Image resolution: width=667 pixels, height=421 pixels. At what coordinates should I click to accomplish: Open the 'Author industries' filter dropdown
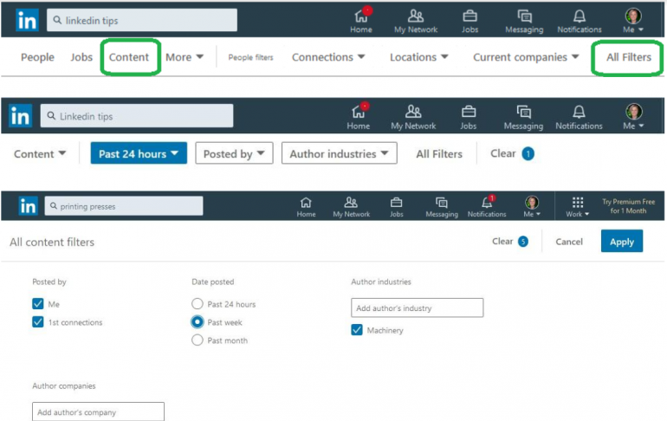tap(339, 153)
